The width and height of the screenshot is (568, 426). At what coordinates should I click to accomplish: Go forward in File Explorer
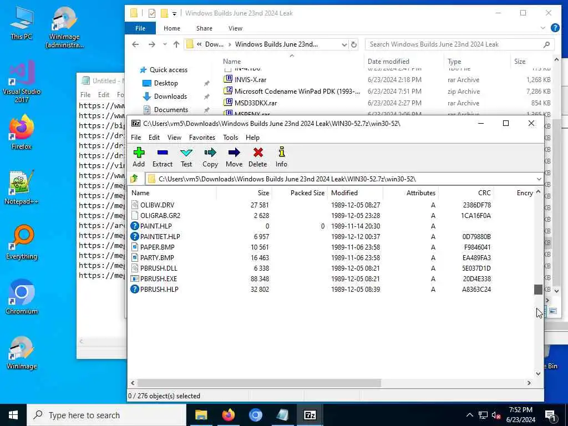[152, 44]
